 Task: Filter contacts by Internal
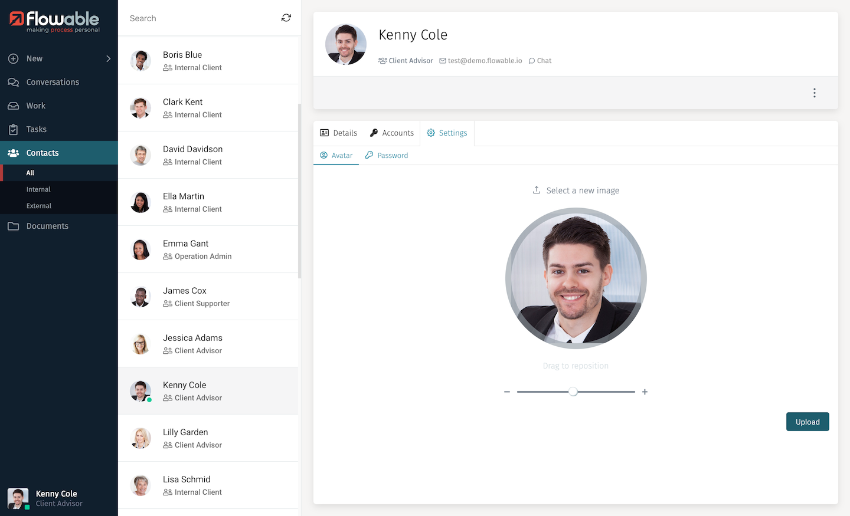(38, 189)
